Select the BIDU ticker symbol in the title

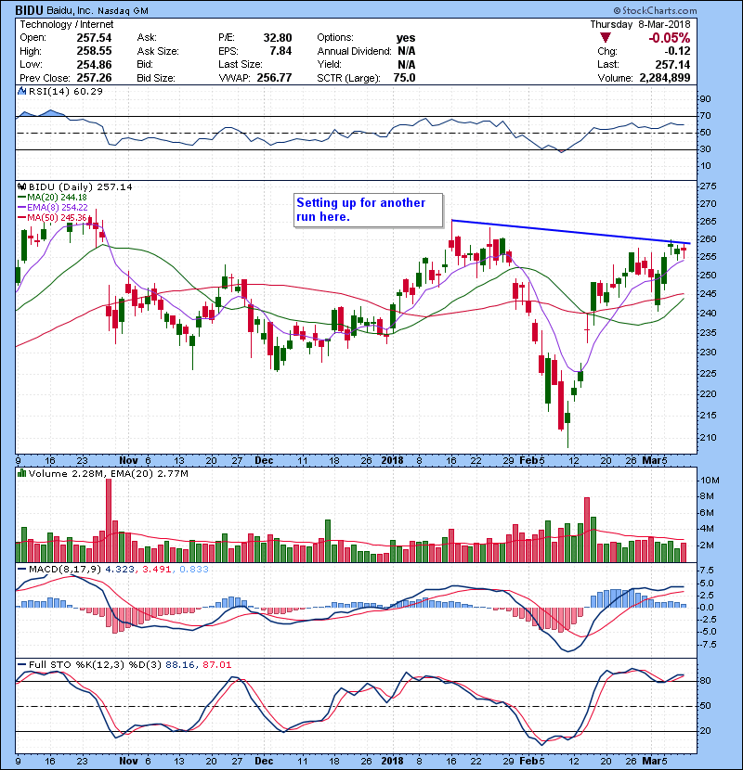pos(29,10)
